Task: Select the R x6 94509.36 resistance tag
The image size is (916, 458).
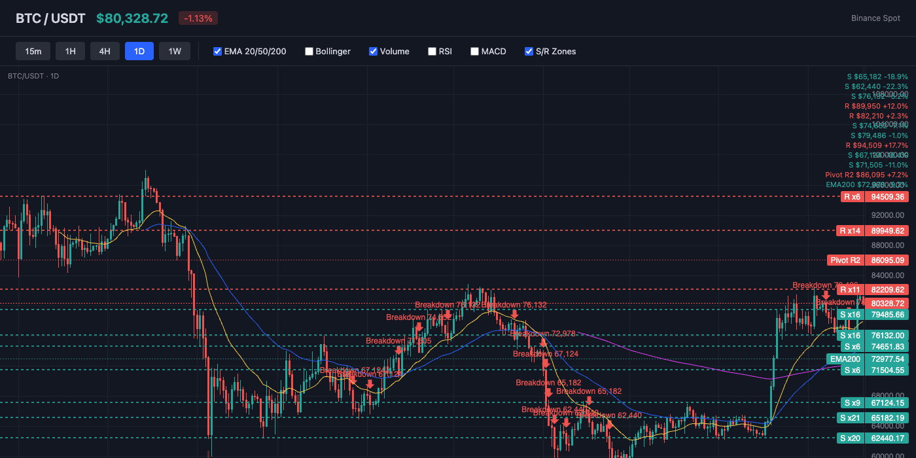Action: [874, 196]
